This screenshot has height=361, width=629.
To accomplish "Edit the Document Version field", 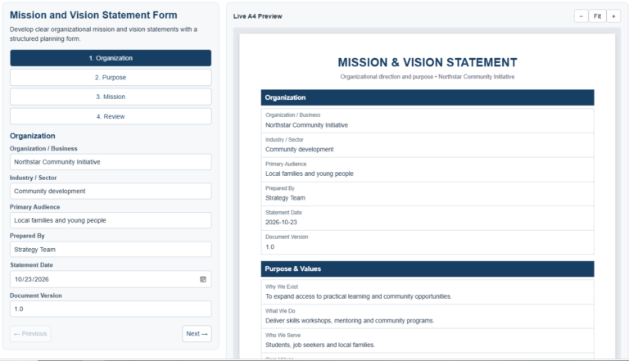I will (x=111, y=309).
